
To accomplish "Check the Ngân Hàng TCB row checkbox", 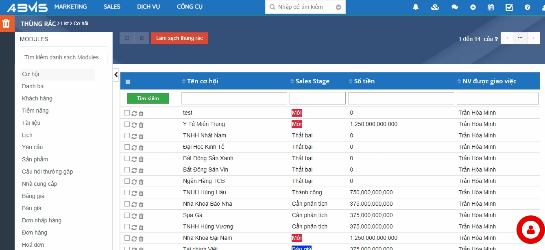I will point(127,181).
